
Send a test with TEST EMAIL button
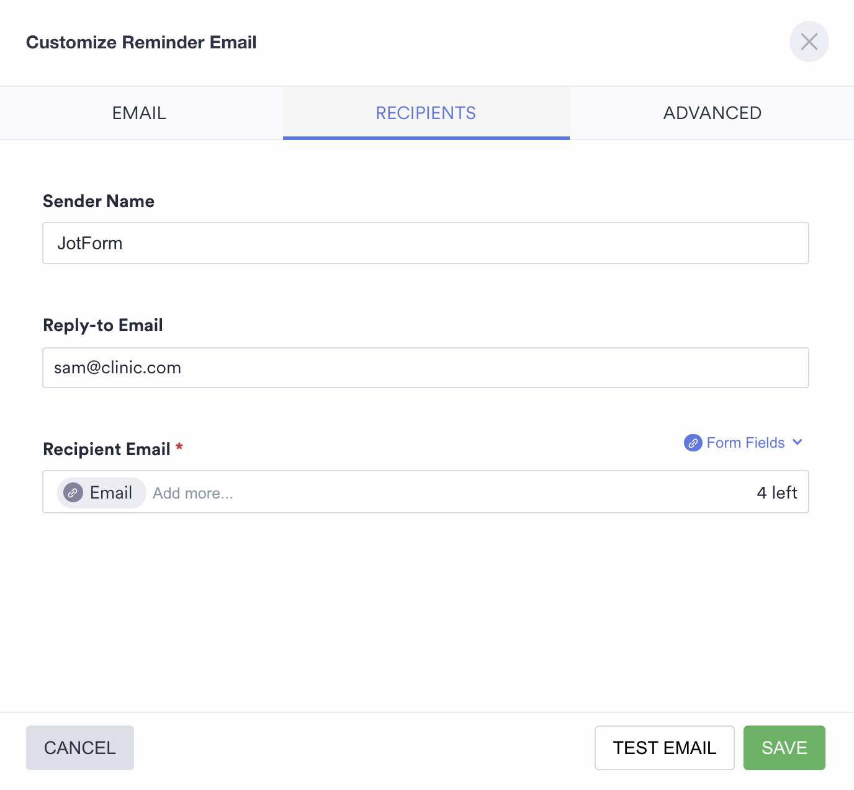click(664, 748)
